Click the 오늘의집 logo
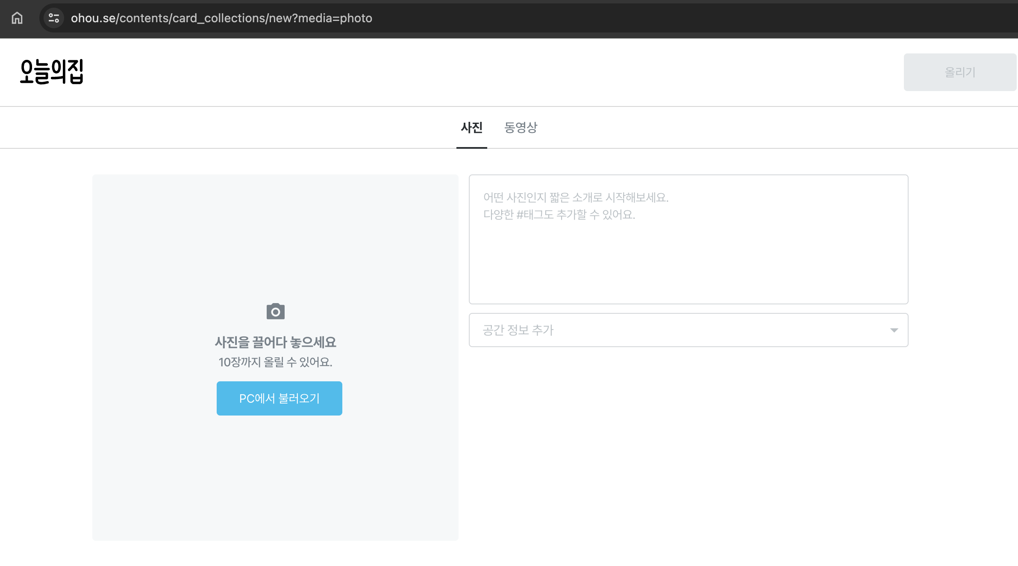 tap(52, 71)
